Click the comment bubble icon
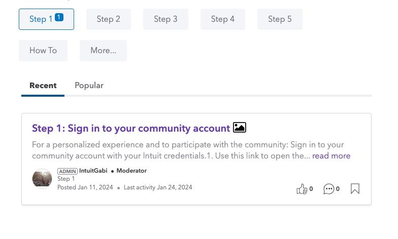The height and width of the screenshot is (239, 398). (329, 189)
